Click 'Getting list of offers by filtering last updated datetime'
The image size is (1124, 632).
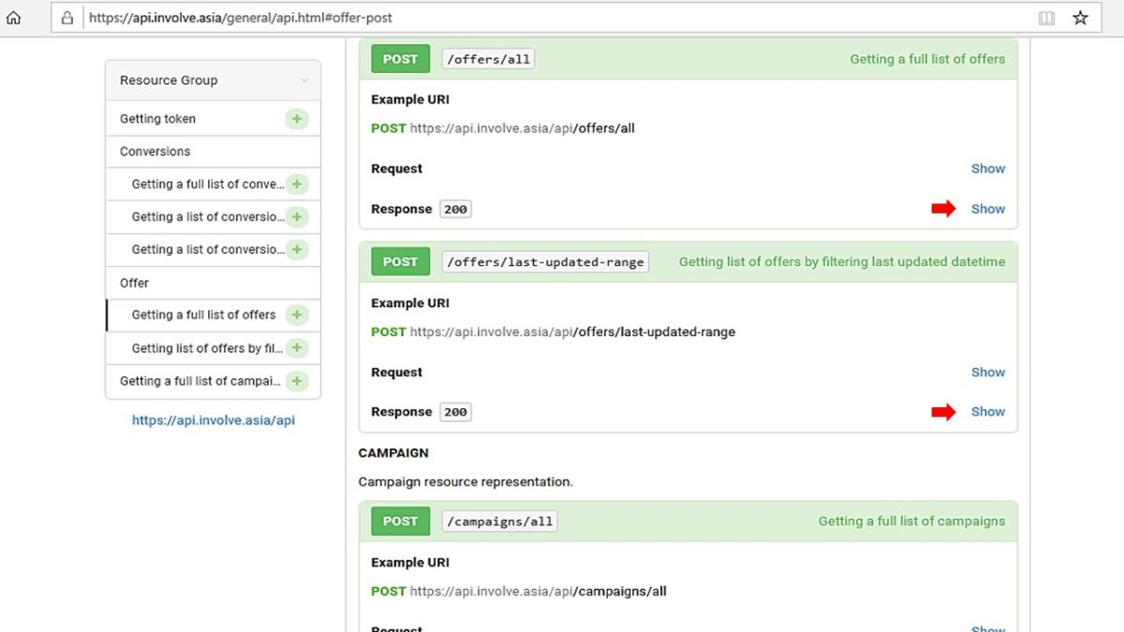click(x=842, y=262)
